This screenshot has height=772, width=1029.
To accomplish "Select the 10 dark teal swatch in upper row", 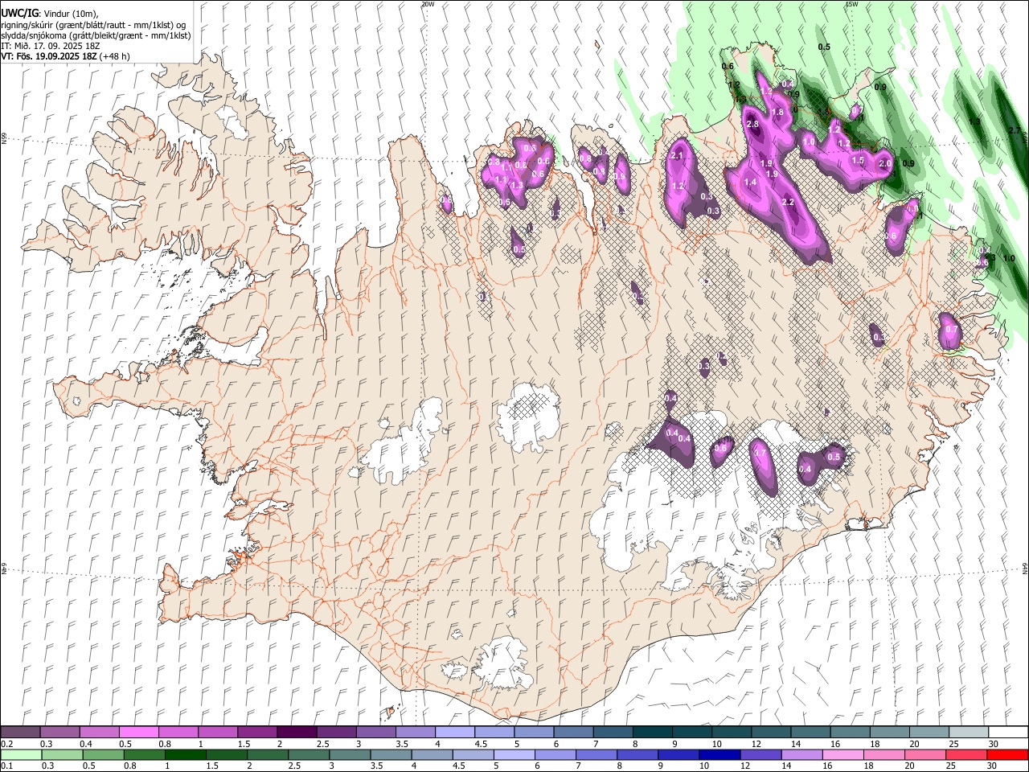I will click(730, 733).
